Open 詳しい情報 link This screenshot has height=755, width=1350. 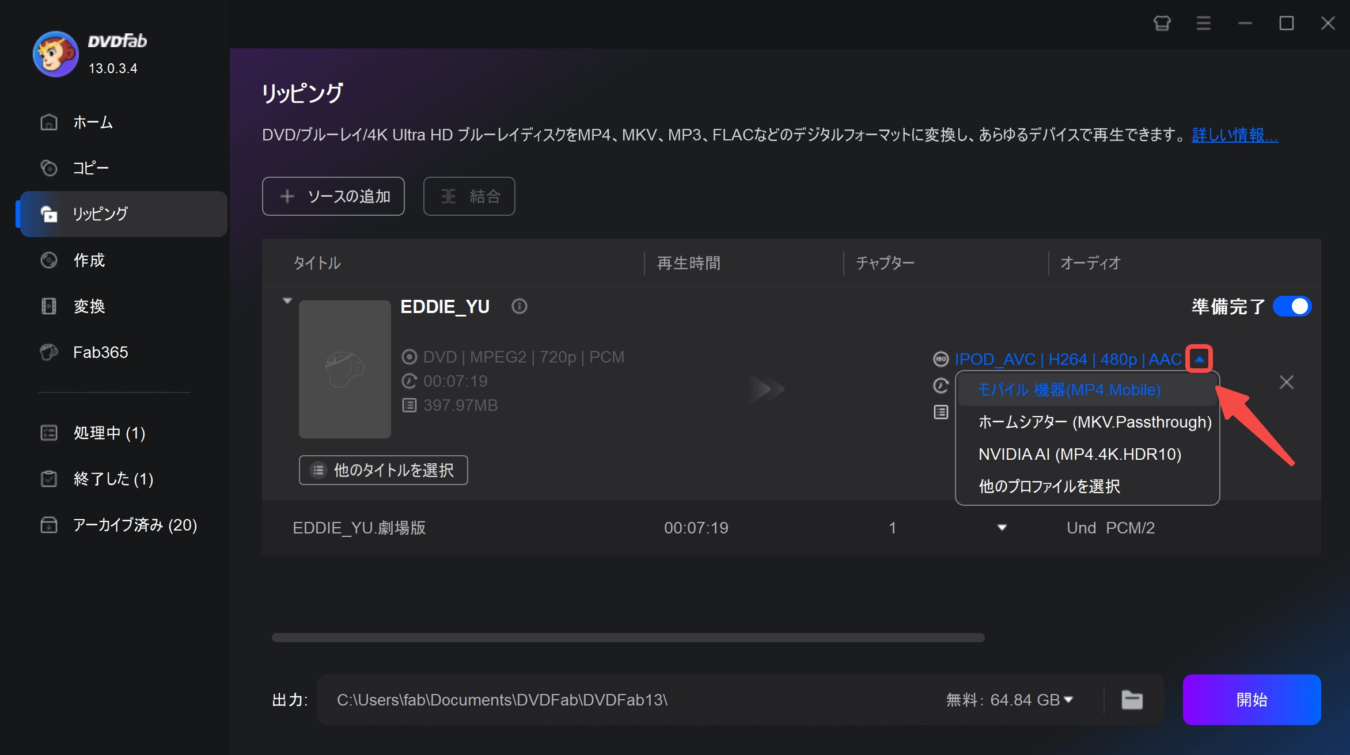pyautogui.click(x=1235, y=135)
